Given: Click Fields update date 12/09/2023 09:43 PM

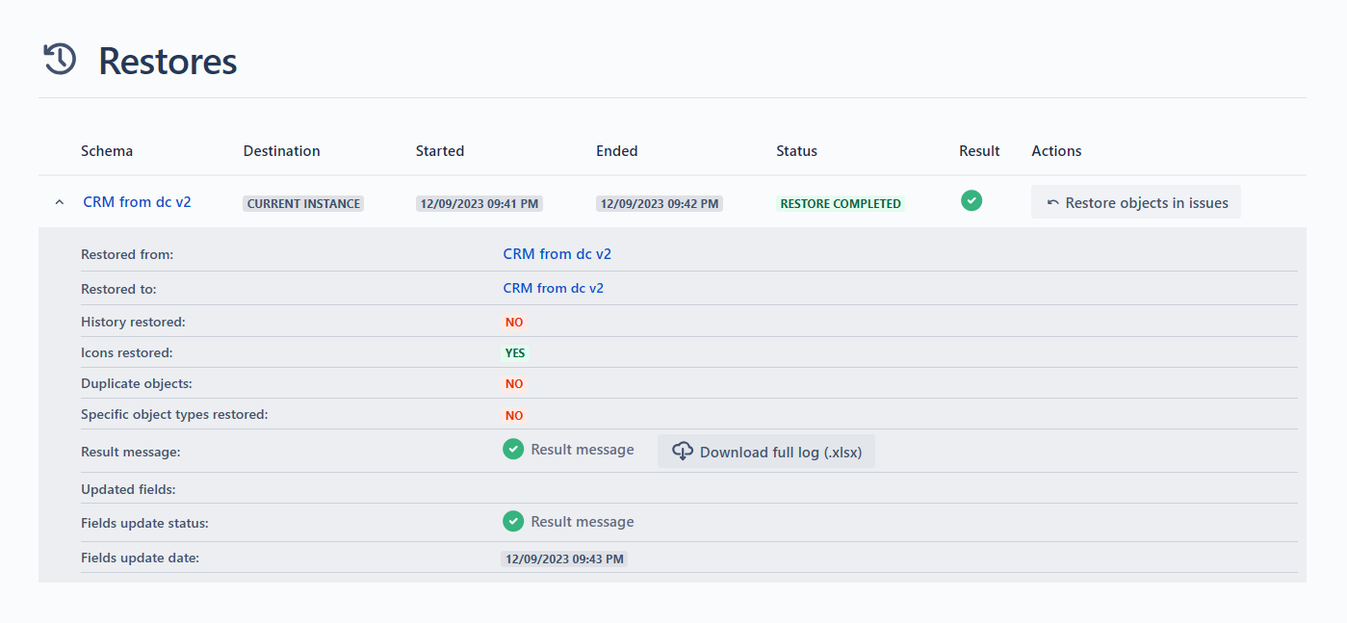Looking at the screenshot, I should coord(564,558).
